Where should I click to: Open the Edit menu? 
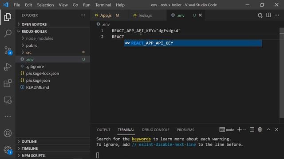[28, 5]
